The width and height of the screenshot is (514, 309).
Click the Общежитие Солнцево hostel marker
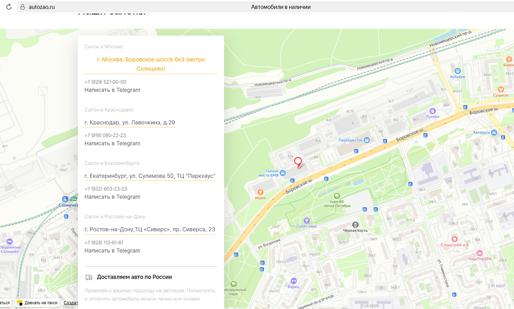[x=9, y=241]
